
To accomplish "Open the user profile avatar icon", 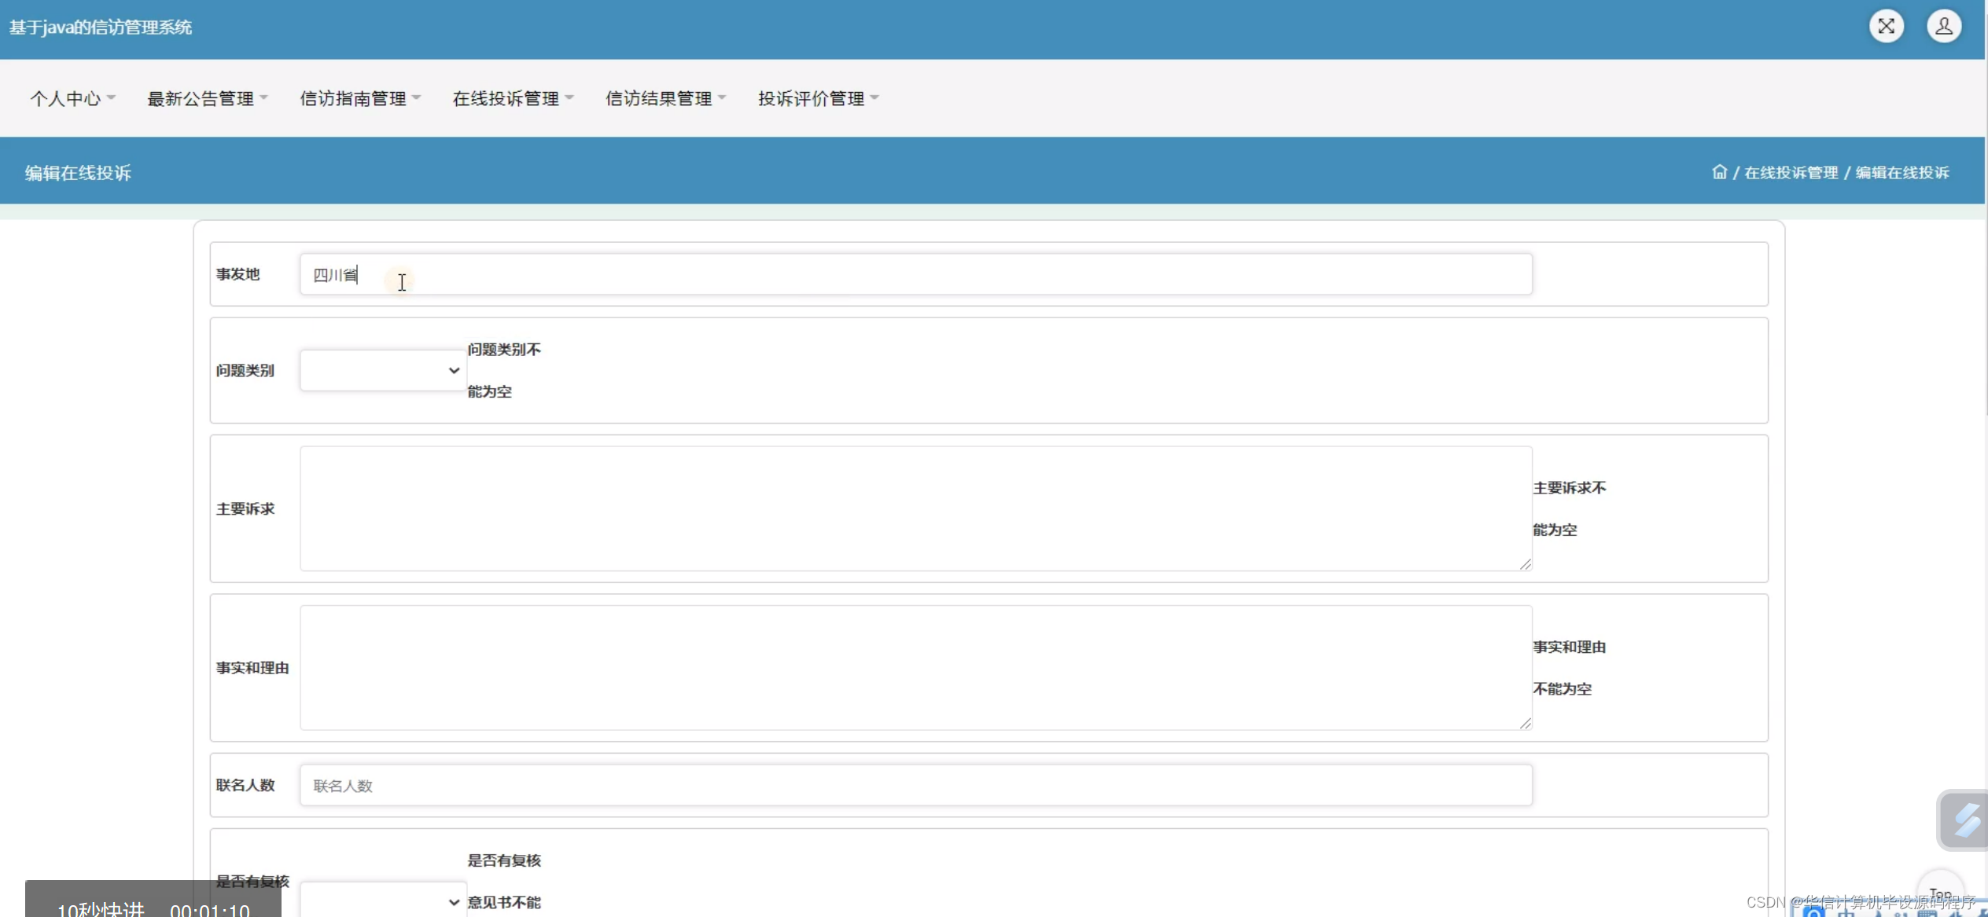I will 1943,27.
